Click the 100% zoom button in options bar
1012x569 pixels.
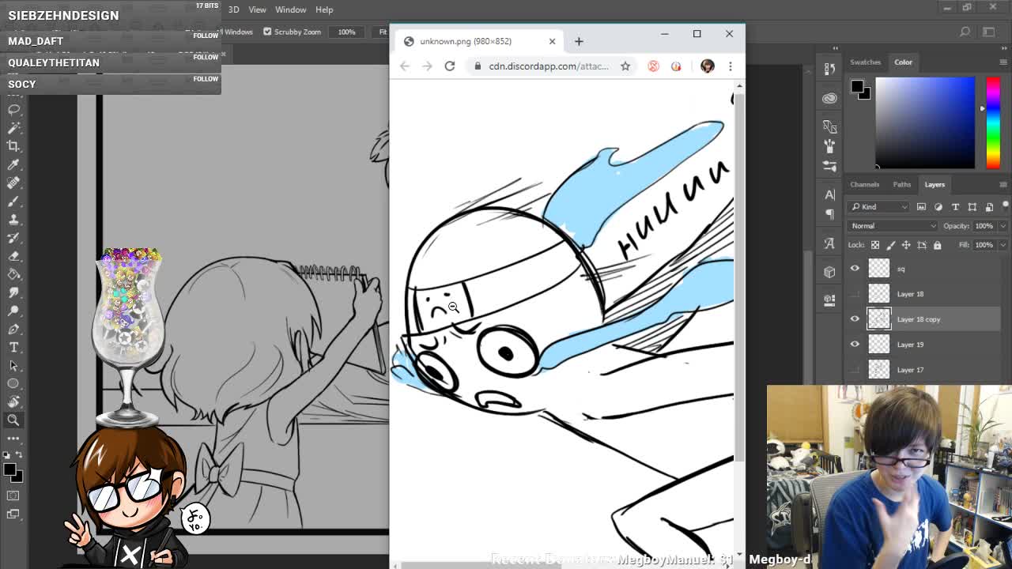point(346,32)
